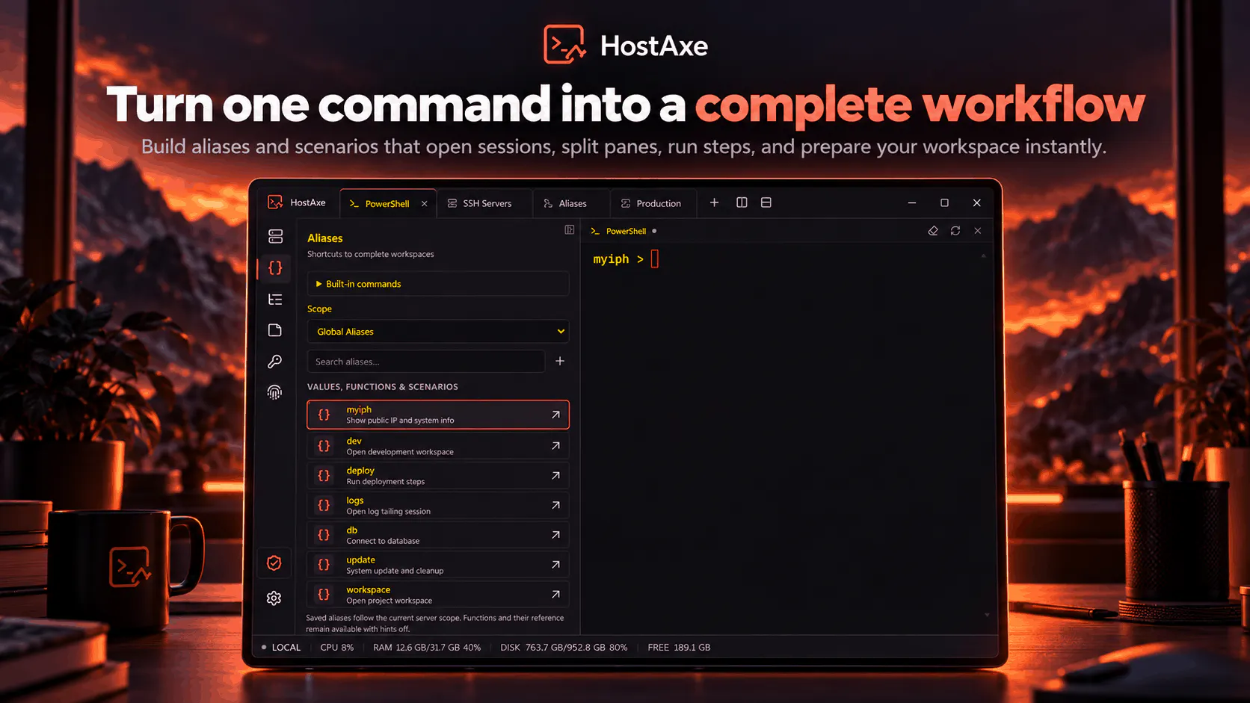Open the fingerprint icon in the sidebar

275,392
